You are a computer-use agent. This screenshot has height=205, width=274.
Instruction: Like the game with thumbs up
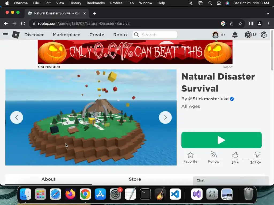click(235, 155)
